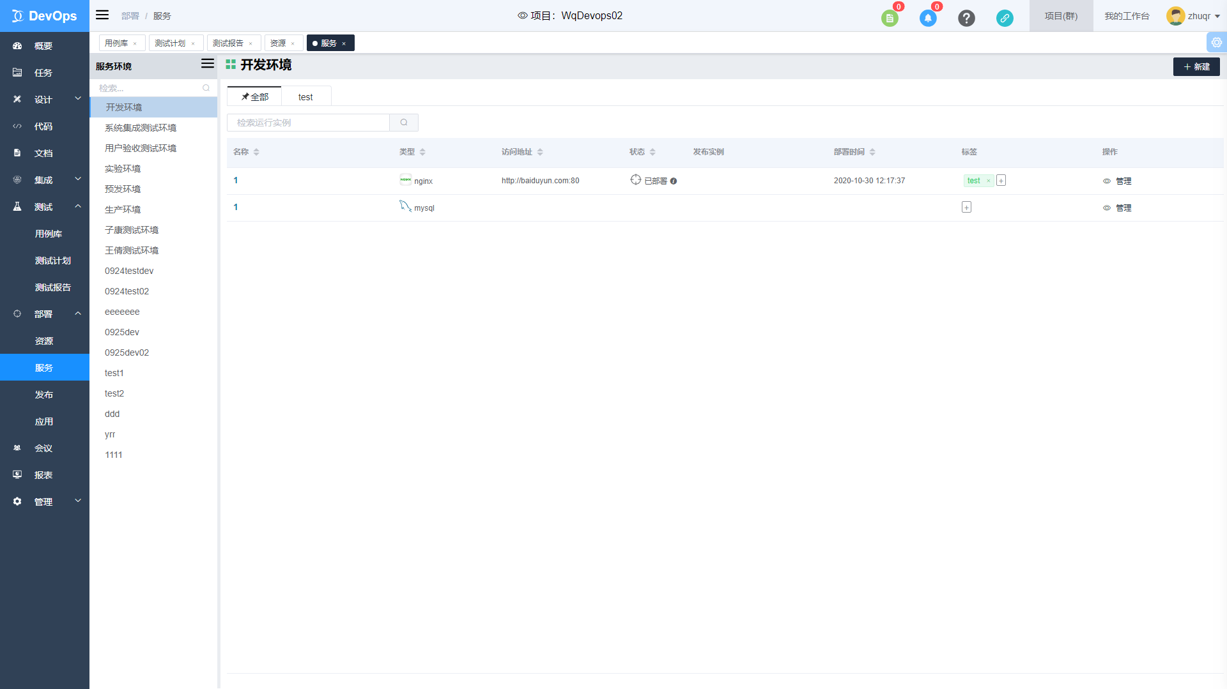Click the deployed status crosshair icon
Viewport: 1227px width, 689px height.
click(635, 179)
